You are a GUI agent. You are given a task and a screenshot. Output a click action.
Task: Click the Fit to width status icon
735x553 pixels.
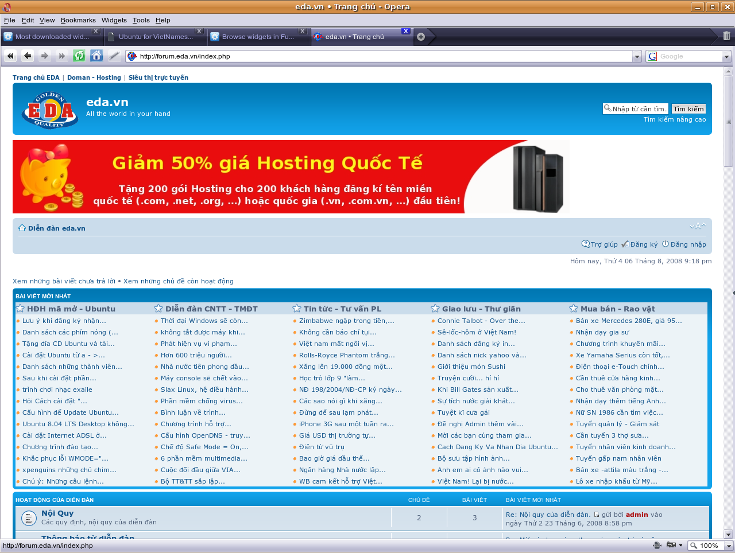657,546
